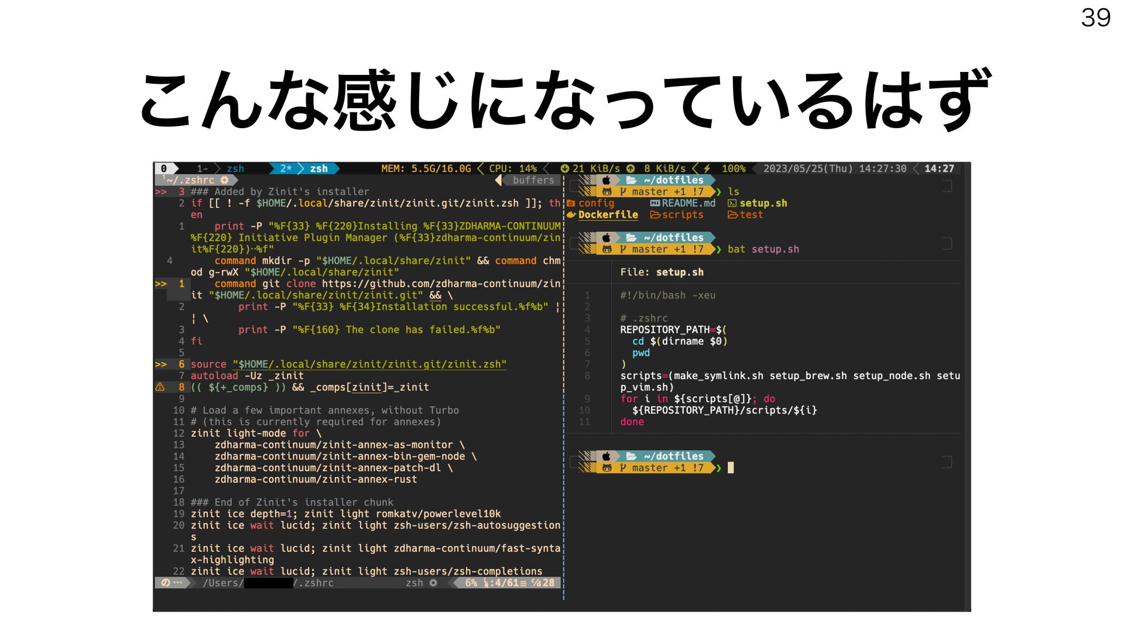Click the test folder icon
The image size is (1124, 632).
click(x=732, y=215)
